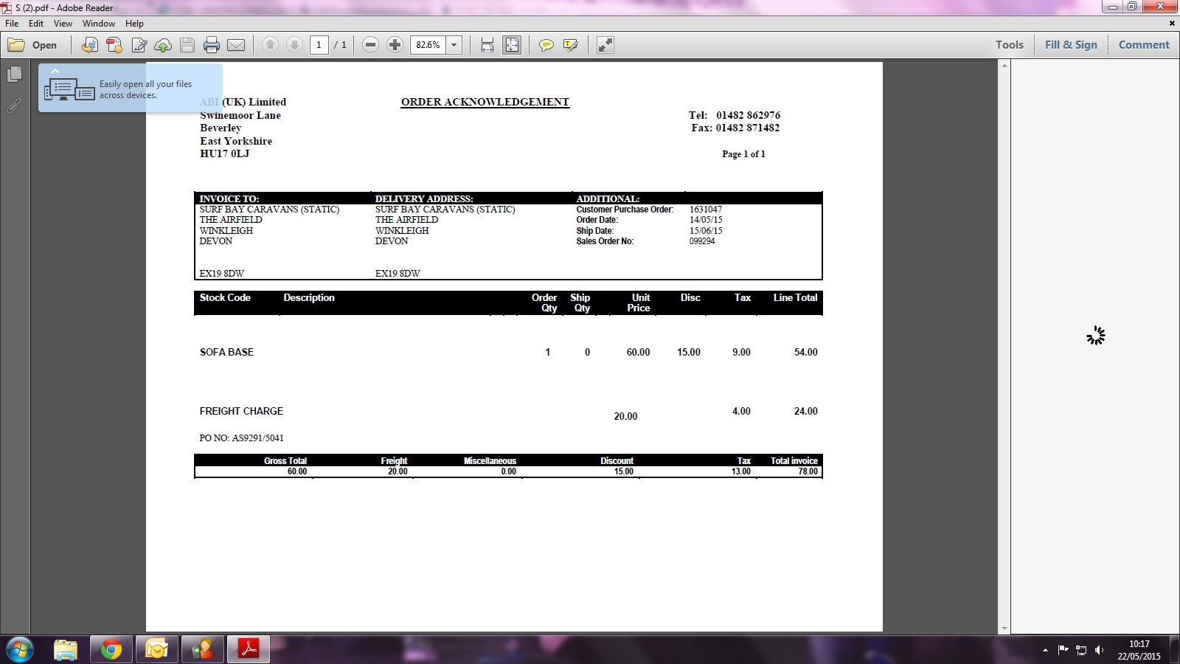Fit one full page to window
This screenshot has width=1180, height=664.
tap(512, 45)
